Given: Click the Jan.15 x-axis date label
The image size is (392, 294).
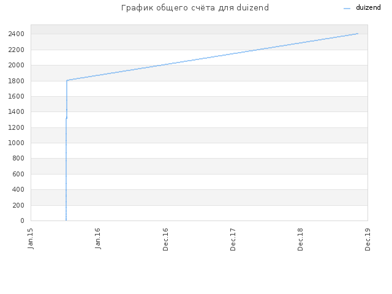Looking at the screenshot, I should pyautogui.click(x=31, y=238).
